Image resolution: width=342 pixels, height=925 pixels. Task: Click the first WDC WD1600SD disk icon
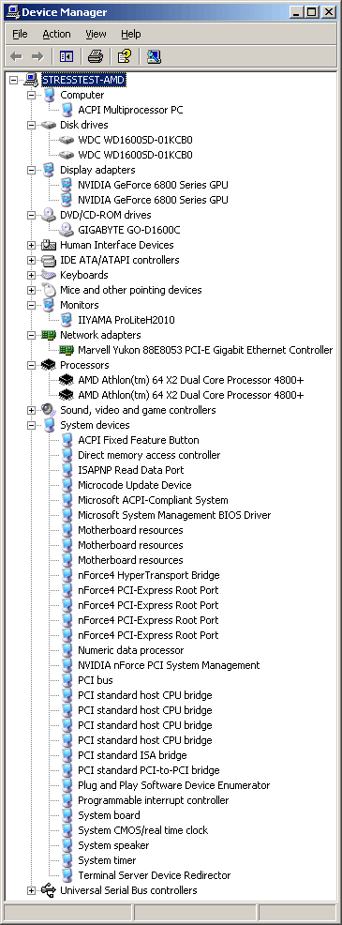pyautogui.click(x=67, y=140)
